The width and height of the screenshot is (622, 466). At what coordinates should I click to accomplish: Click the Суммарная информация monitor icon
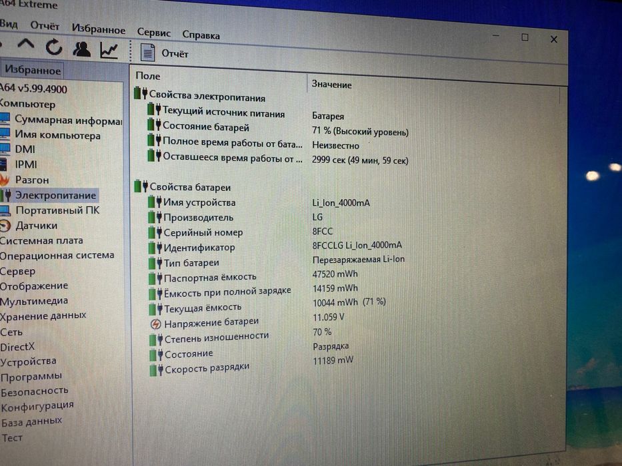(5, 119)
